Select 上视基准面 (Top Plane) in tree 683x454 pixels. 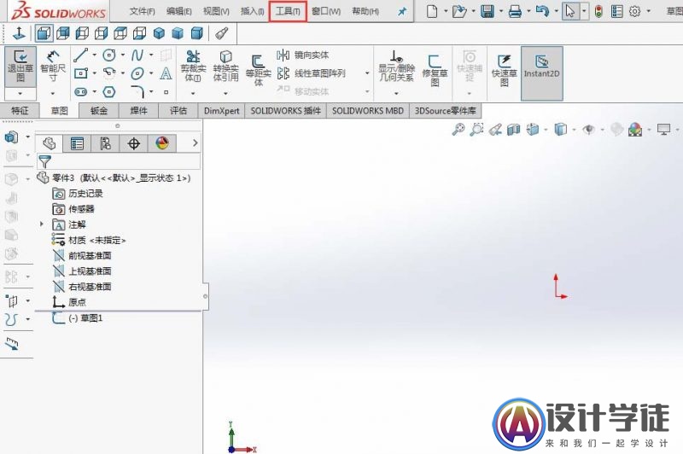click(x=82, y=271)
